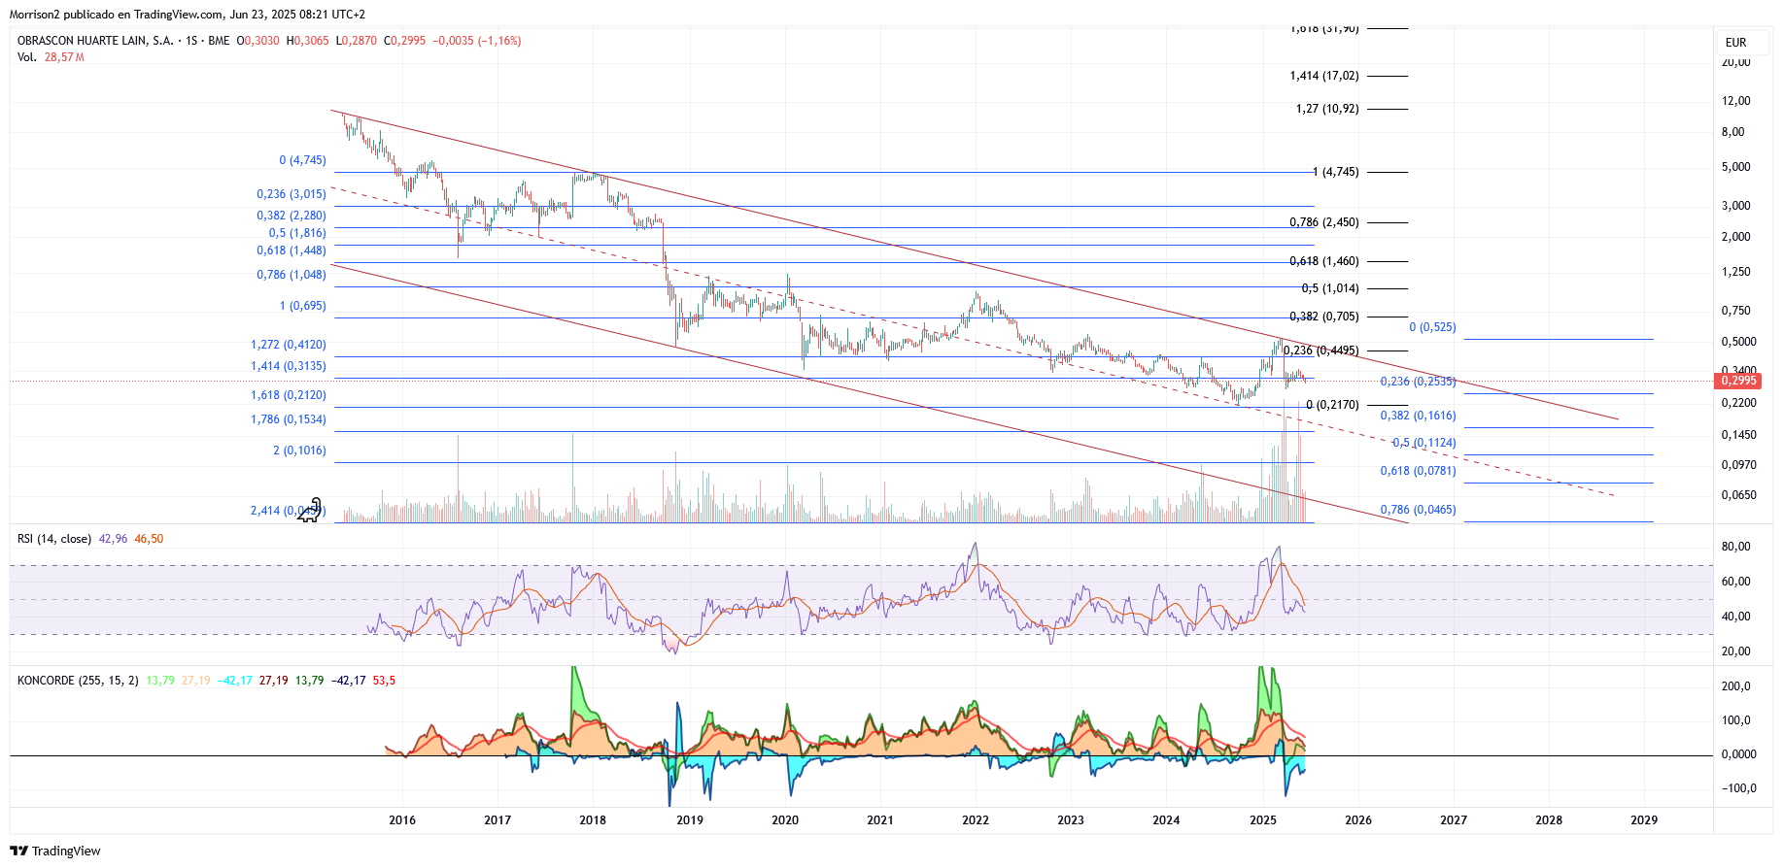Click the RSI (14, close) indicator legend

[54, 539]
